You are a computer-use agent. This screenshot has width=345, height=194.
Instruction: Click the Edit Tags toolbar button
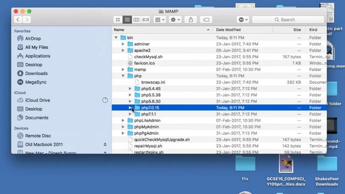tap(206, 20)
